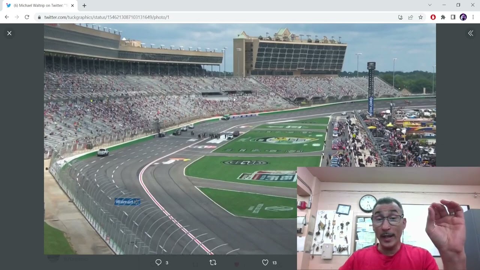The width and height of the screenshot is (480, 270).
Task: View the racetrack photo
Action: pyautogui.click(x=240, y=139)
